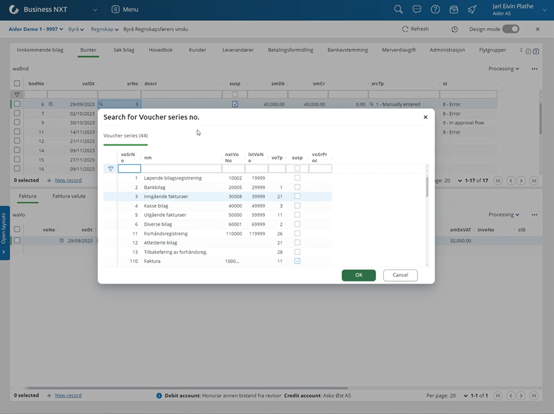Click the three-dots more options in waBnd
Screen dimensions: 554x414
[534, 69]
